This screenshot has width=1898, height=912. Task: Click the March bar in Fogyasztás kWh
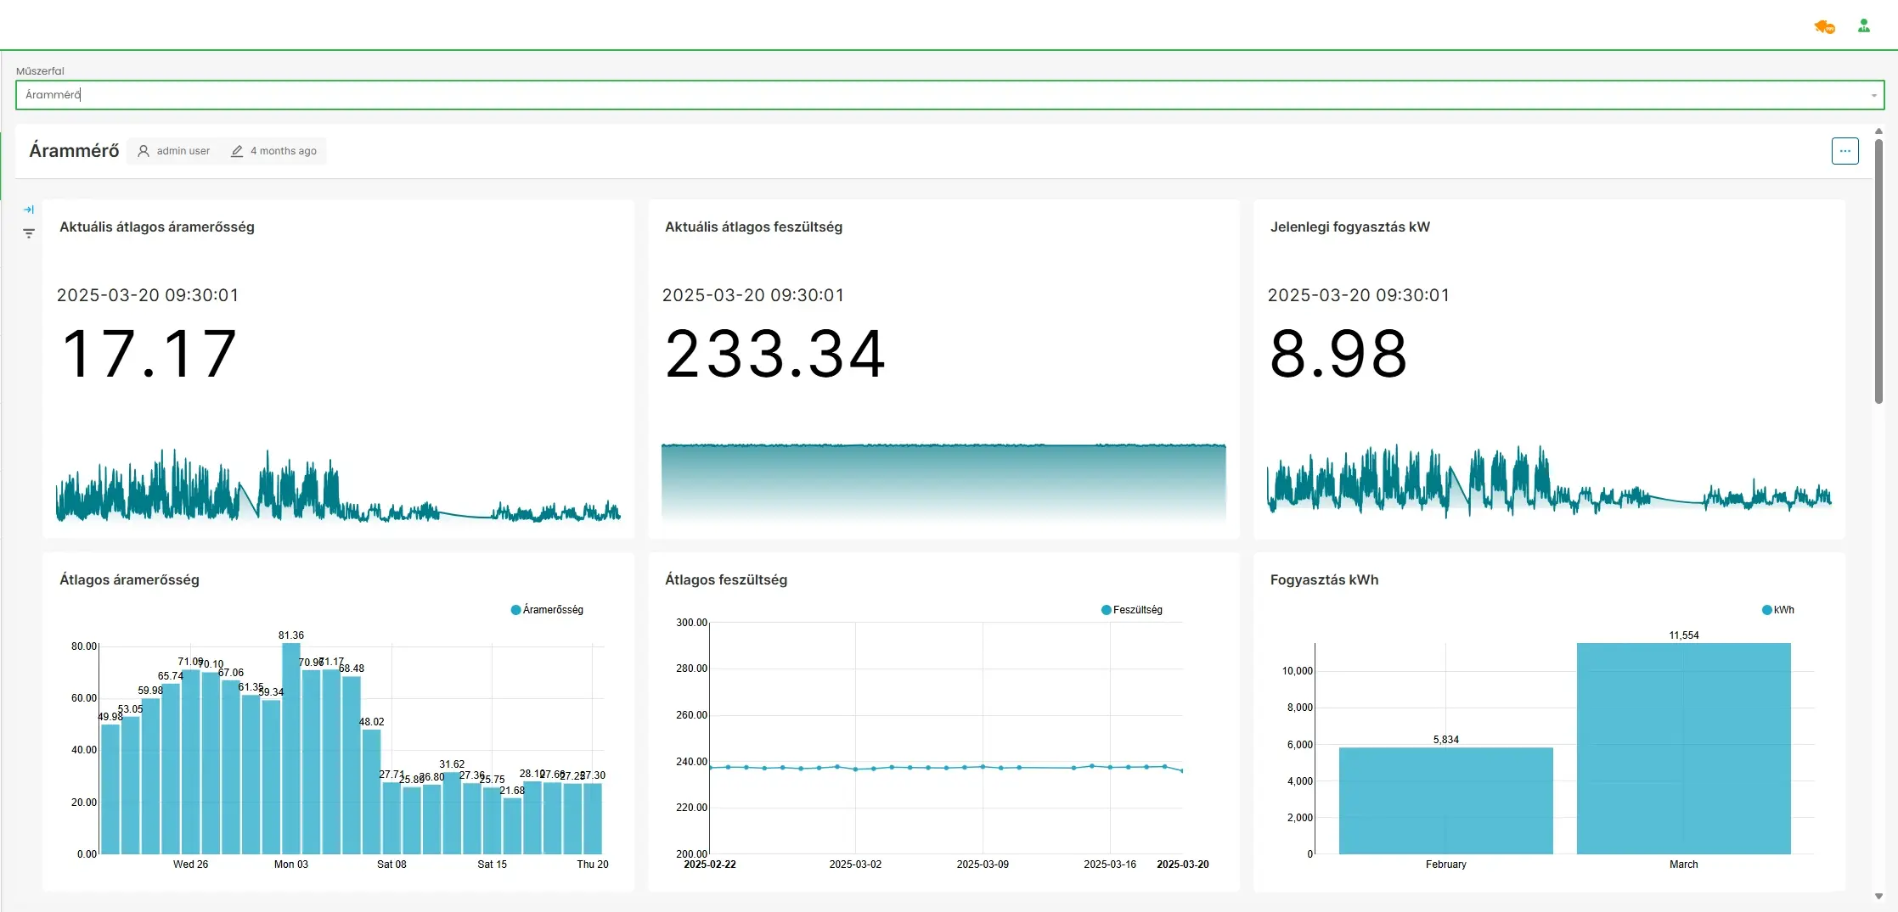pyautogui.click(x=1683, y=748)
